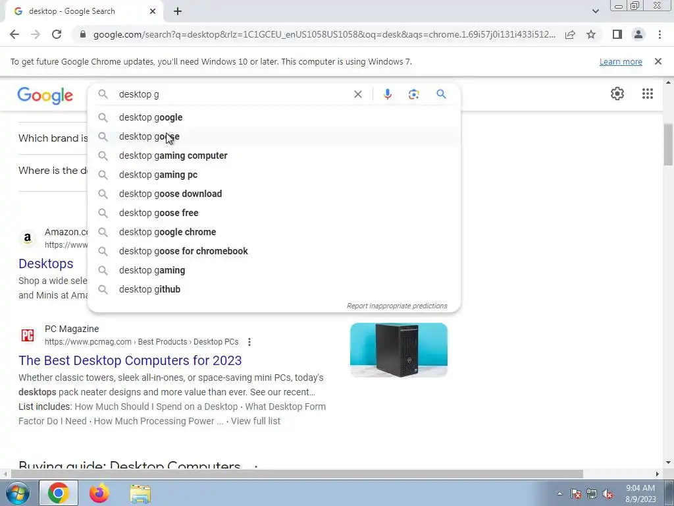The height and width of the screenshot is (506, 674).
Task: Select suggestion 'desktop google chrome'
Action: [x=274, y=232]
